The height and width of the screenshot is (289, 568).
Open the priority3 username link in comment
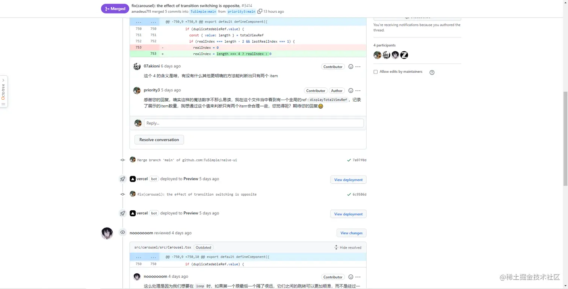click(152, 90)
